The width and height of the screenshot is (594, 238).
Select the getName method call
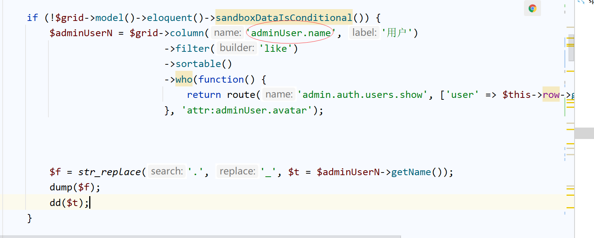tap(411, 172)
